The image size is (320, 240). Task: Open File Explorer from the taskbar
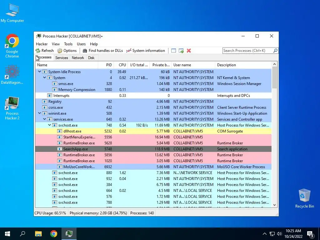(38, 234)
